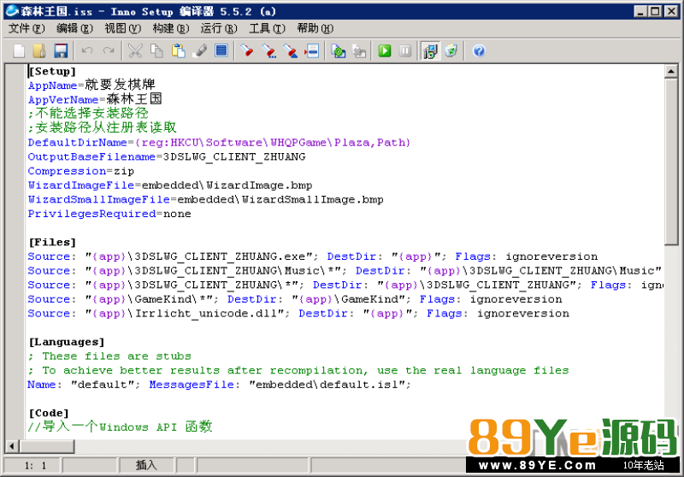
Task: Create a new script file
Action: (19, 51)
